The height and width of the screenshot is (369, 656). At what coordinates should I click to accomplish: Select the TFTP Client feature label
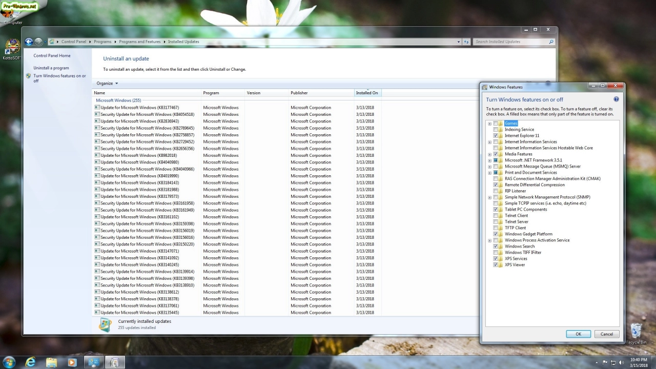[515, 228]
